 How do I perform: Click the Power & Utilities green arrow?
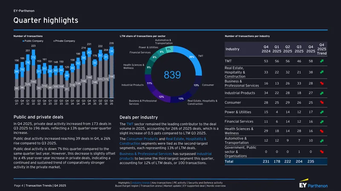click(322, 112)
